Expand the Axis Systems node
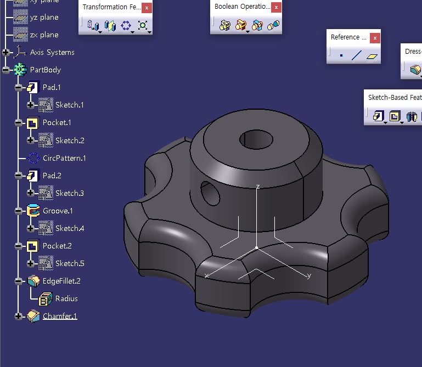 [5, 52]
